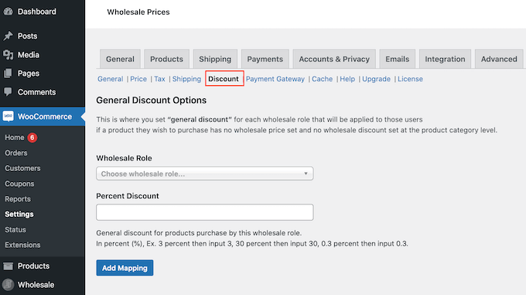The height and width of the screenshot is (295, 526).
Task: Open the Choose wholesale role dropdown
Action: [205, 173]
